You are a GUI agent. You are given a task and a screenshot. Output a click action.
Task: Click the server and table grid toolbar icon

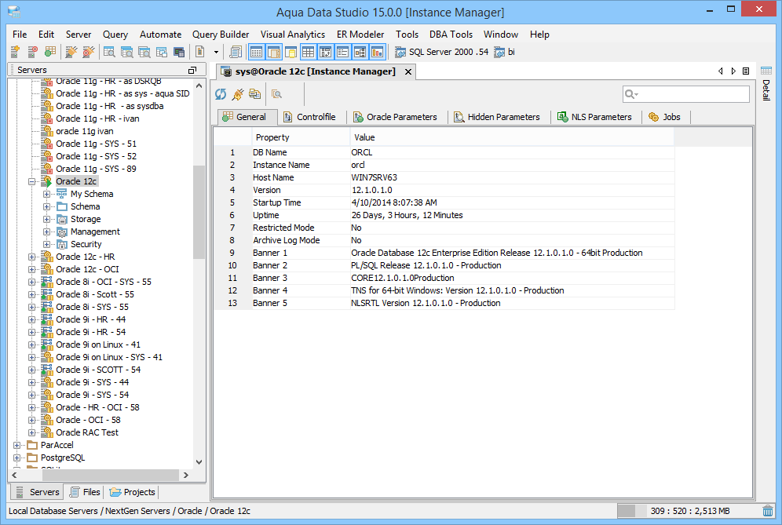(x=50, y=51)
